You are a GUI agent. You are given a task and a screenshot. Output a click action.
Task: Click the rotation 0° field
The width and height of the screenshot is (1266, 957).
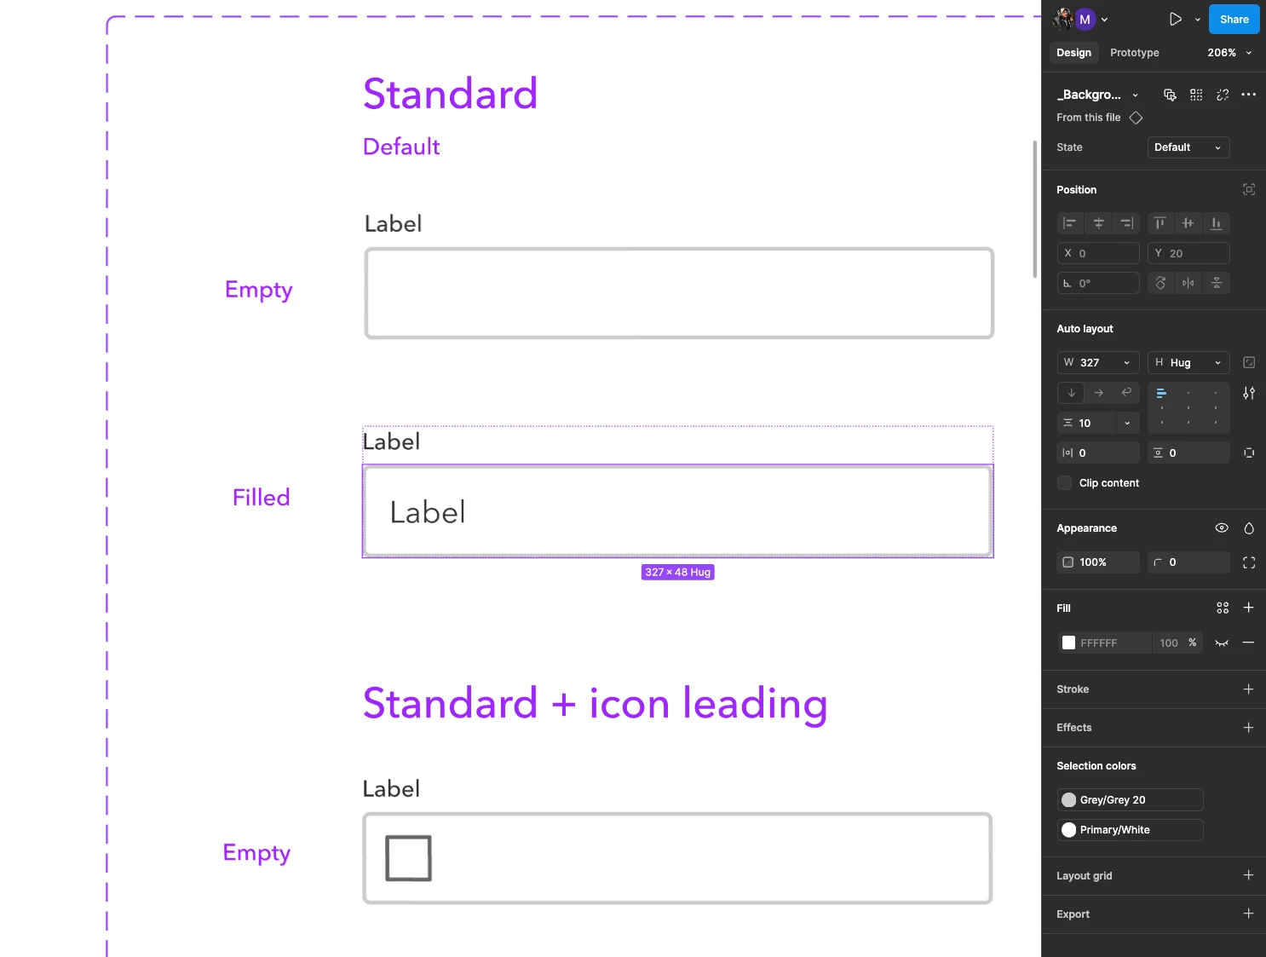click(x=1098, y=283)
